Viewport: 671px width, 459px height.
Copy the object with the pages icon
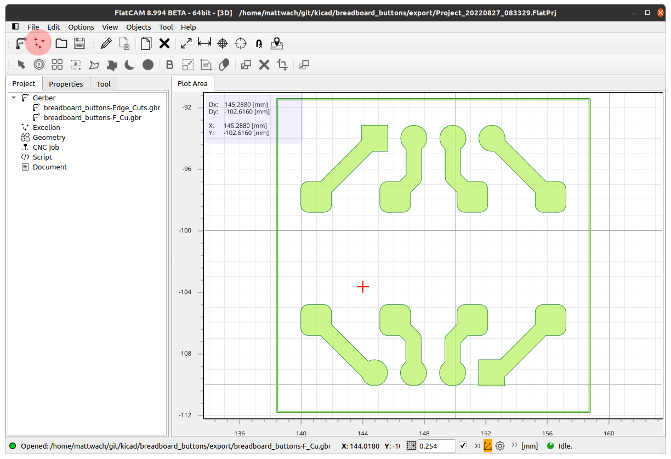click(146, 43)
